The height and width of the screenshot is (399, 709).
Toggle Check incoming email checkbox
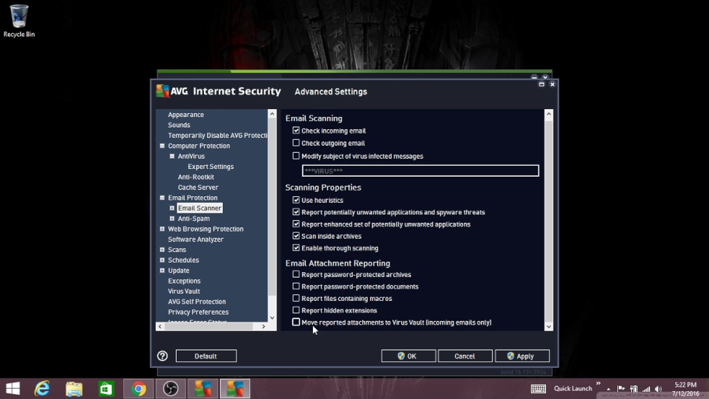[296, 130]
